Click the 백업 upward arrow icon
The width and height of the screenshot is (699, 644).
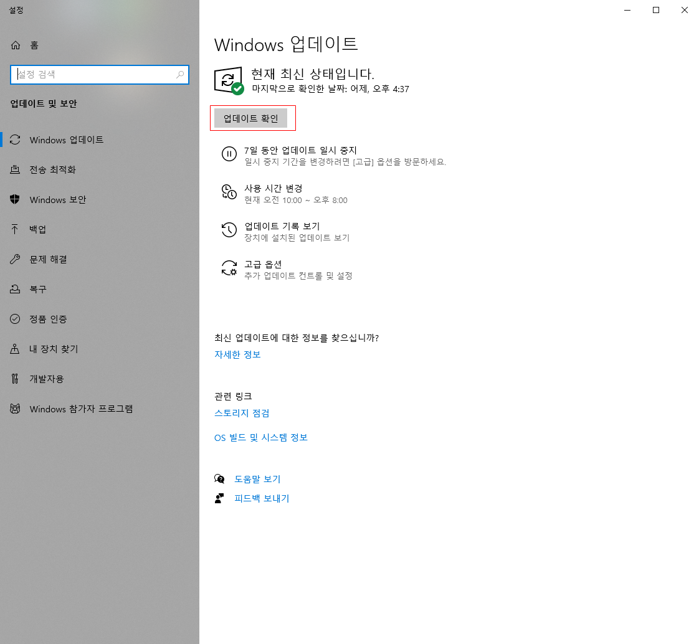[15, 230]
